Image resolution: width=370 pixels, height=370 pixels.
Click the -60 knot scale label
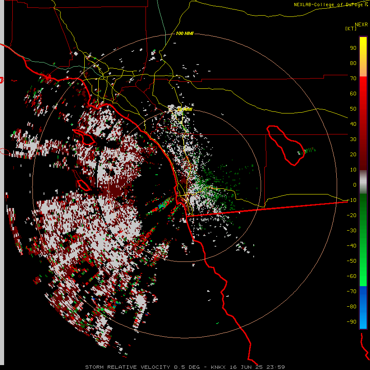(351, 276)
